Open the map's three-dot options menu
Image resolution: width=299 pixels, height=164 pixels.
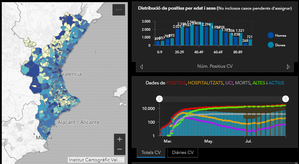coord(119,10)
